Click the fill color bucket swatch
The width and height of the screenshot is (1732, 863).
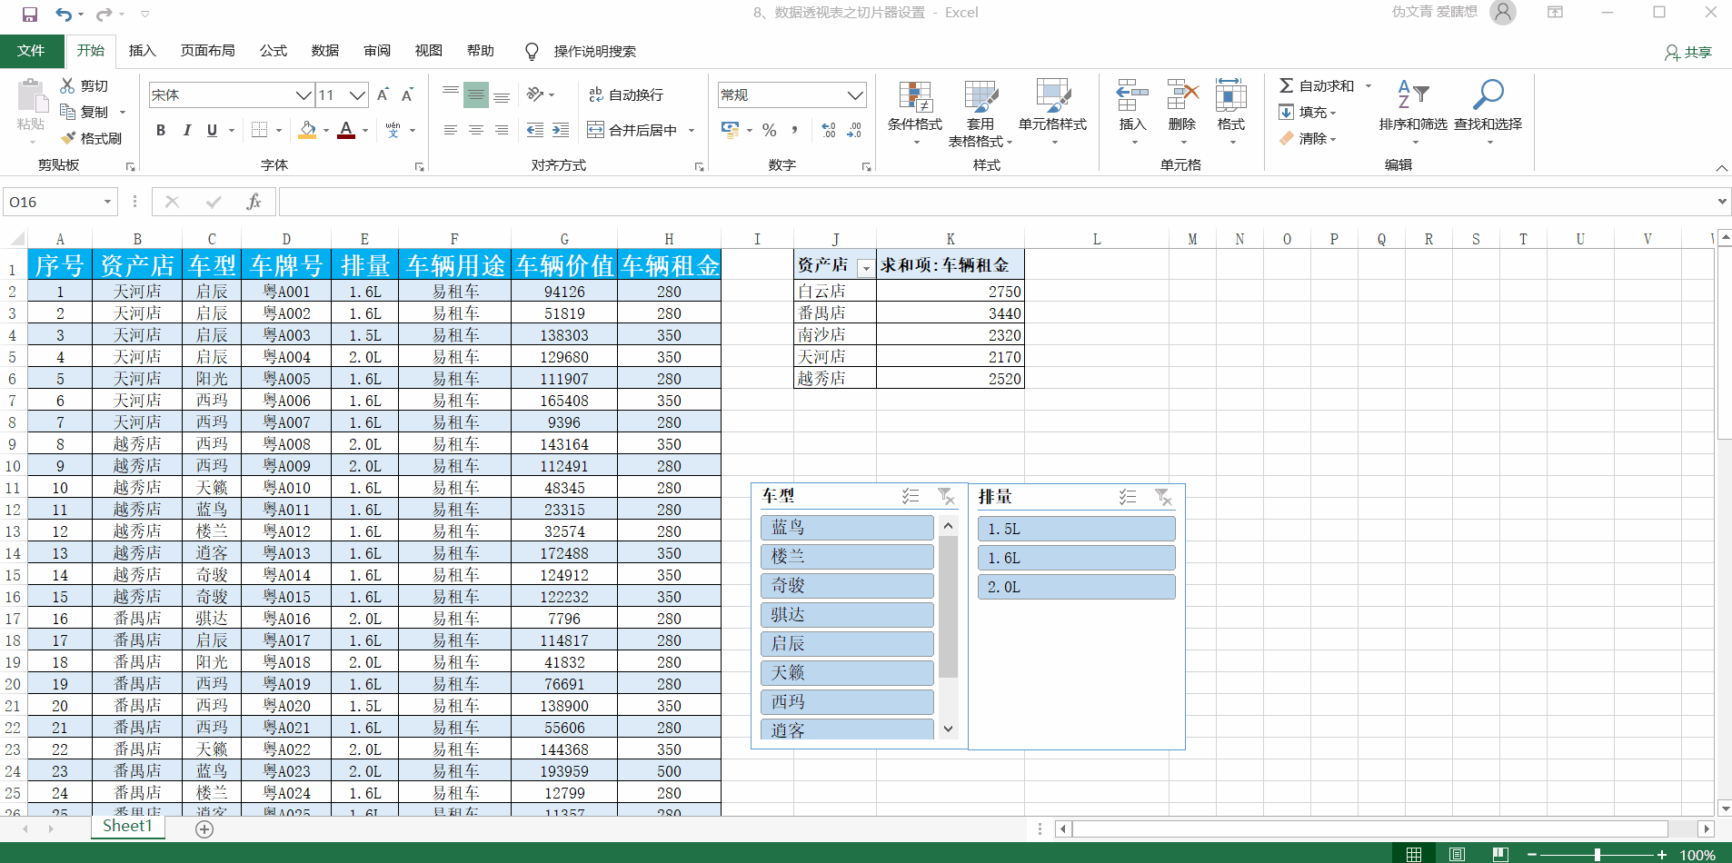pos(307,130)
